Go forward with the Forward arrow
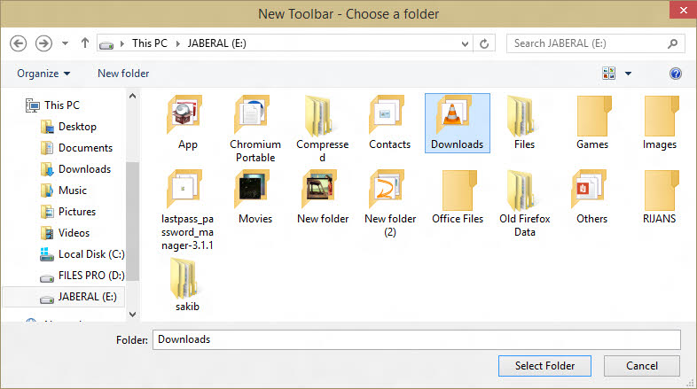Screen dimensions: 697x389 coord(43,43)
